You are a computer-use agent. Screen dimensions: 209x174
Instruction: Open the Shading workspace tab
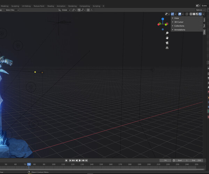tap(51, 6)
